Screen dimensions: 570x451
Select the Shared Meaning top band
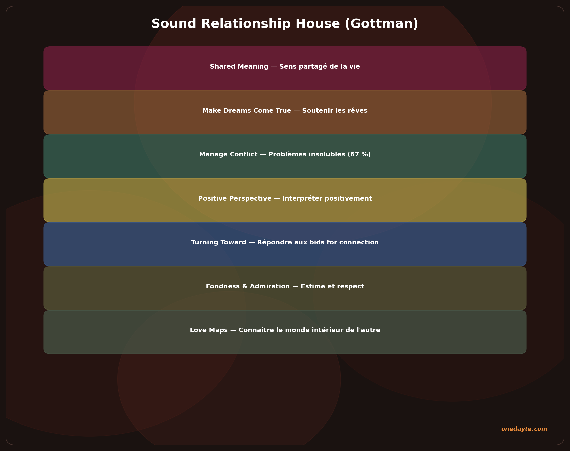[285, 67]
